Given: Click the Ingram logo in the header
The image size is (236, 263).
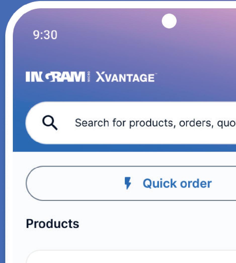Looking at the screenshot, I should [55, 77].
